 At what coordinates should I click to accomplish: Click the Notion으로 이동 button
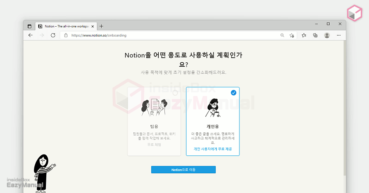tap(183, 170)
